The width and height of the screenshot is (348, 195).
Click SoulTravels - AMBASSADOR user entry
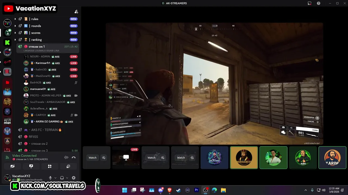(x=48, y=102)
